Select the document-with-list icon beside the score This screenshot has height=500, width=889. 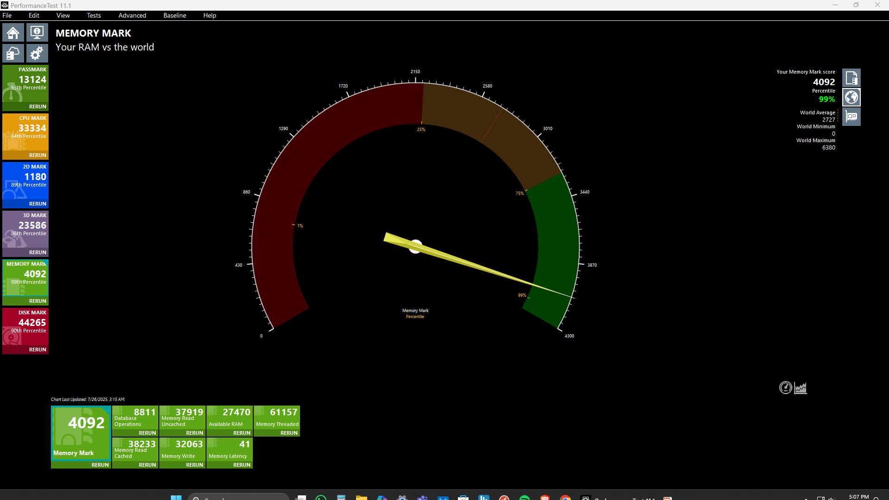coord(851,78)
